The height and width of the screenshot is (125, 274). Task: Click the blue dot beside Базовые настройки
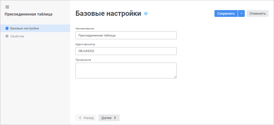tap(7, 28)
